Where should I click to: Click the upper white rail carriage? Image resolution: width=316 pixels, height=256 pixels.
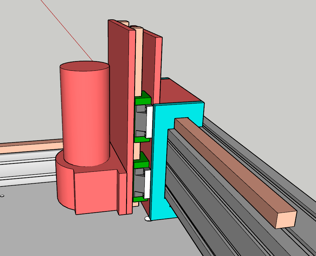pyautogui.click(x=149, y=122)
